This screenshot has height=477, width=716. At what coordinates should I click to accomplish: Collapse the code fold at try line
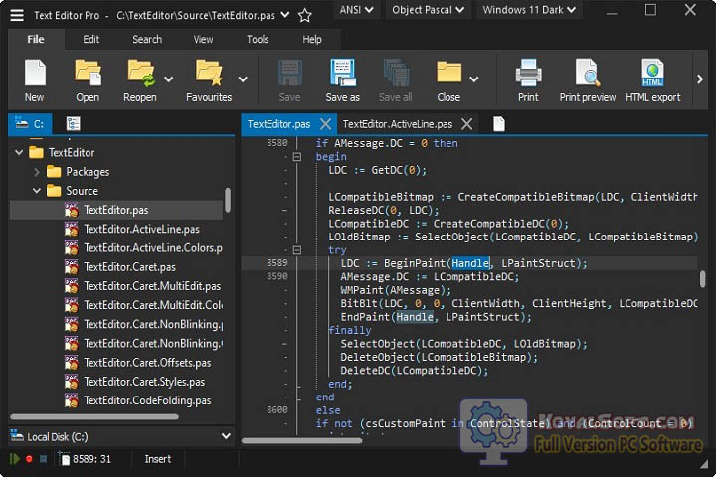(x=297, y=250)
